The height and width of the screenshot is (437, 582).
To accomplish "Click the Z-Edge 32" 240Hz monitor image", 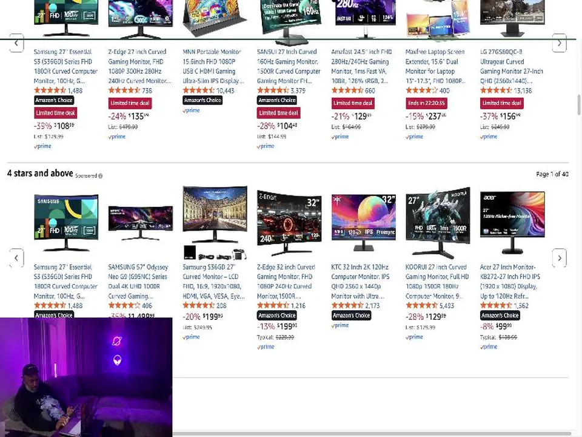I will 289,223.
